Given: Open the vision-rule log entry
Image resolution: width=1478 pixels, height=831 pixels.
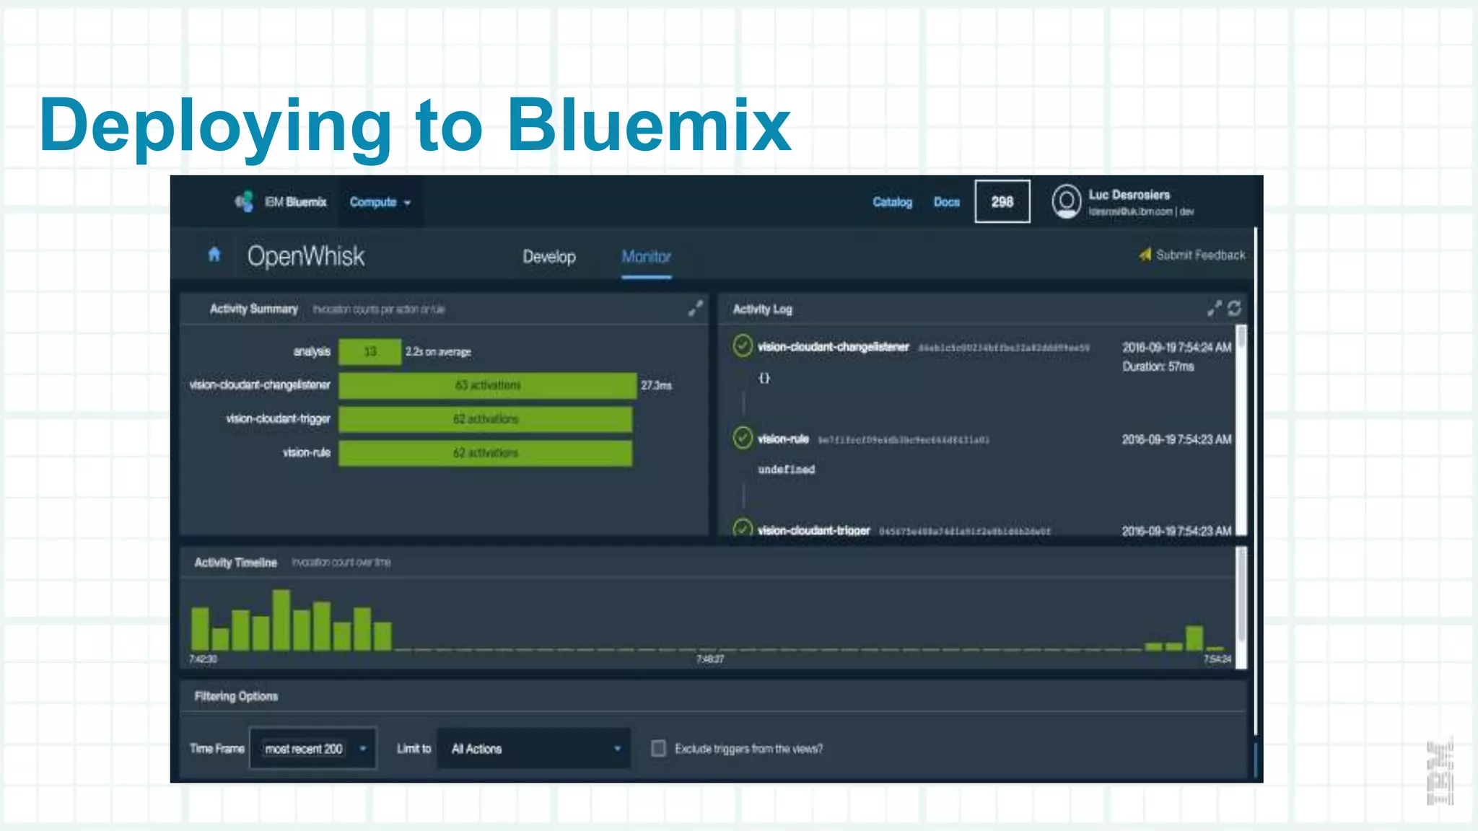Looking at the screenshot, I should [783, 439].
